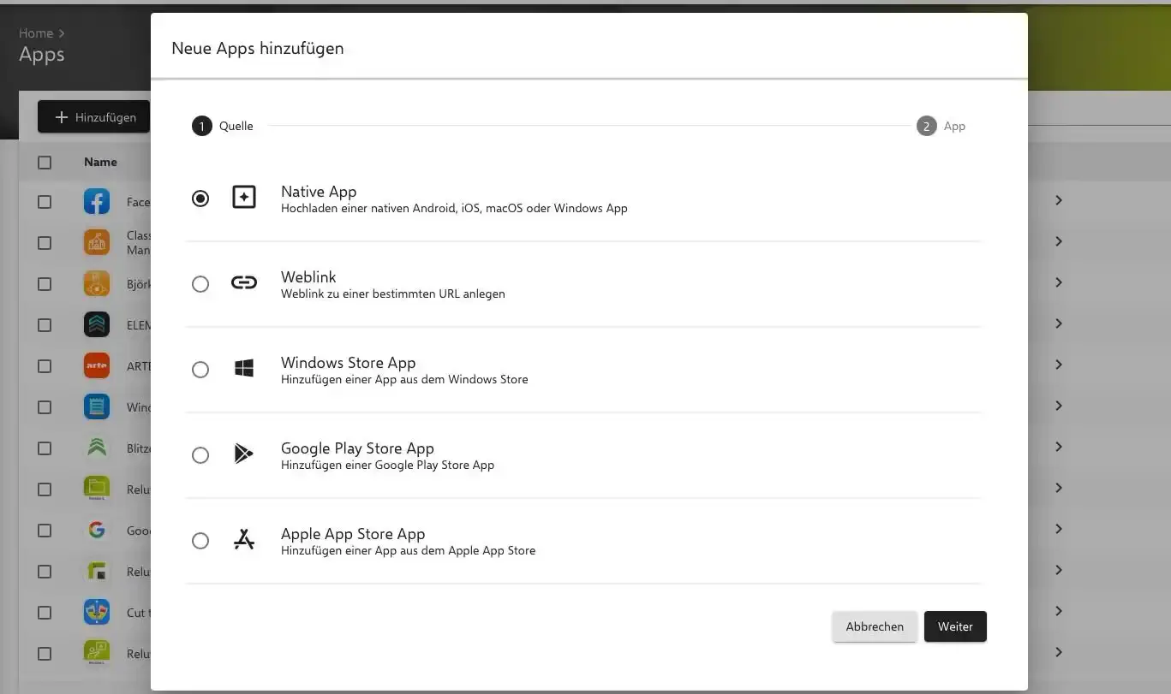This screenshot has height=694, width=1171.
Task: Click the Weblink chain icon
Action: (244, 283)
